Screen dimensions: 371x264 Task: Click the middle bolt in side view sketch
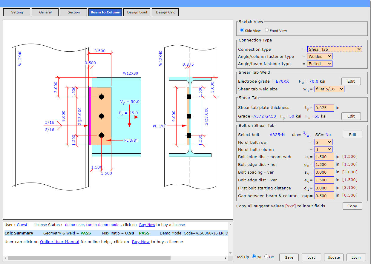(102, 116)
